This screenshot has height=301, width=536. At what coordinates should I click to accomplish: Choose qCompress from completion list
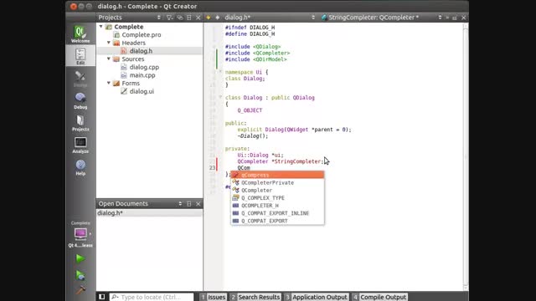(x=277, y=175)
